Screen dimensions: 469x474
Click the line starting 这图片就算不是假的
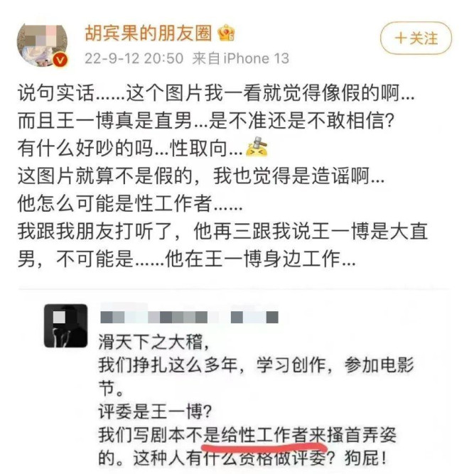pos(201,176)
